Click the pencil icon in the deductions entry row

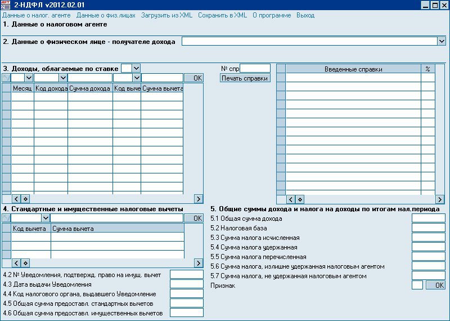coord(6,218)
